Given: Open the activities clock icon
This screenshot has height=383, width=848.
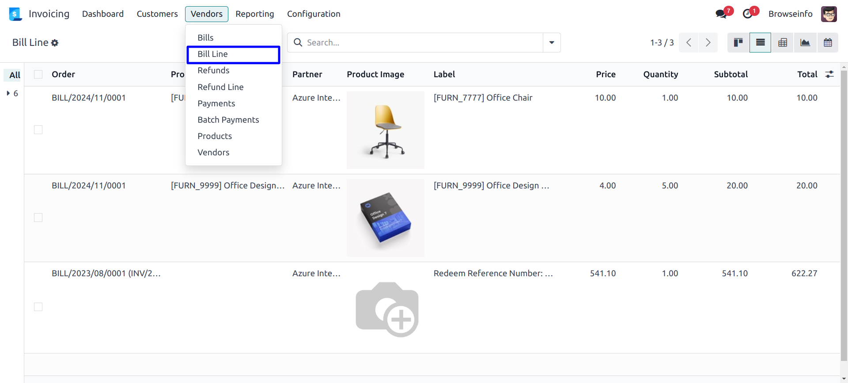Looking at the screenshot, I should point(747,14).
